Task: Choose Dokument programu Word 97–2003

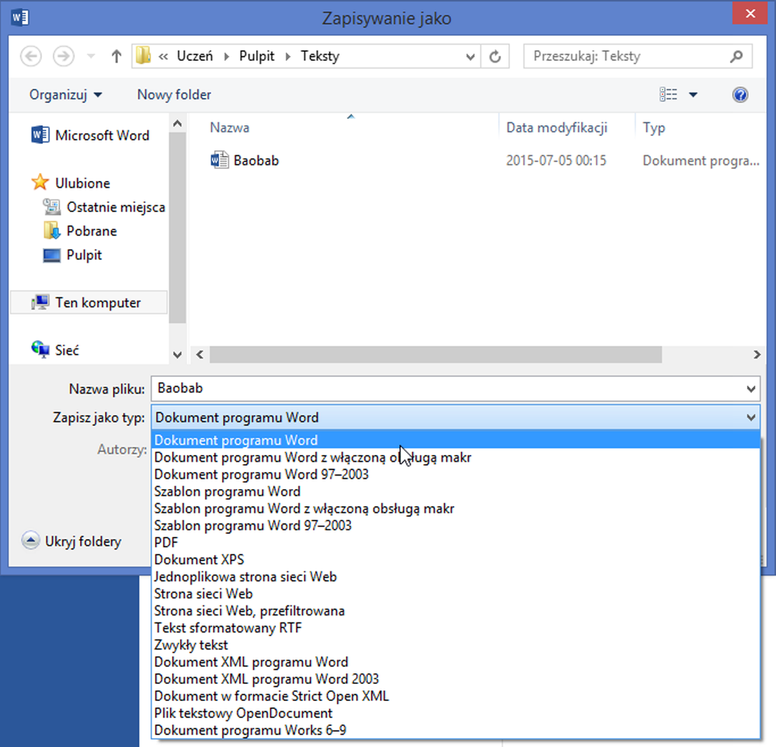Action: [x=455, y=475]
